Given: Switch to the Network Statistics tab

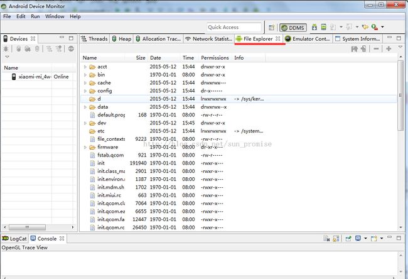Looking at the screenshot, I should tap(208, 39).
